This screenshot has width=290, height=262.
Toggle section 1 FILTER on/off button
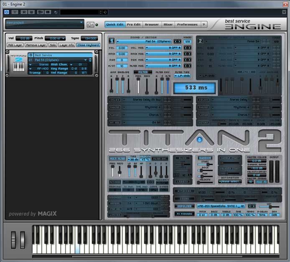[143, 72]
